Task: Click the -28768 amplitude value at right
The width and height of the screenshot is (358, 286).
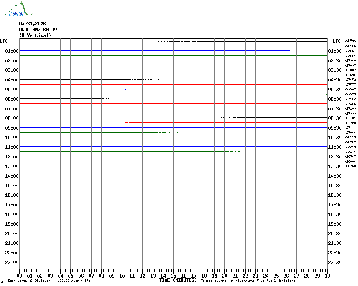Action: click(350, 166)
